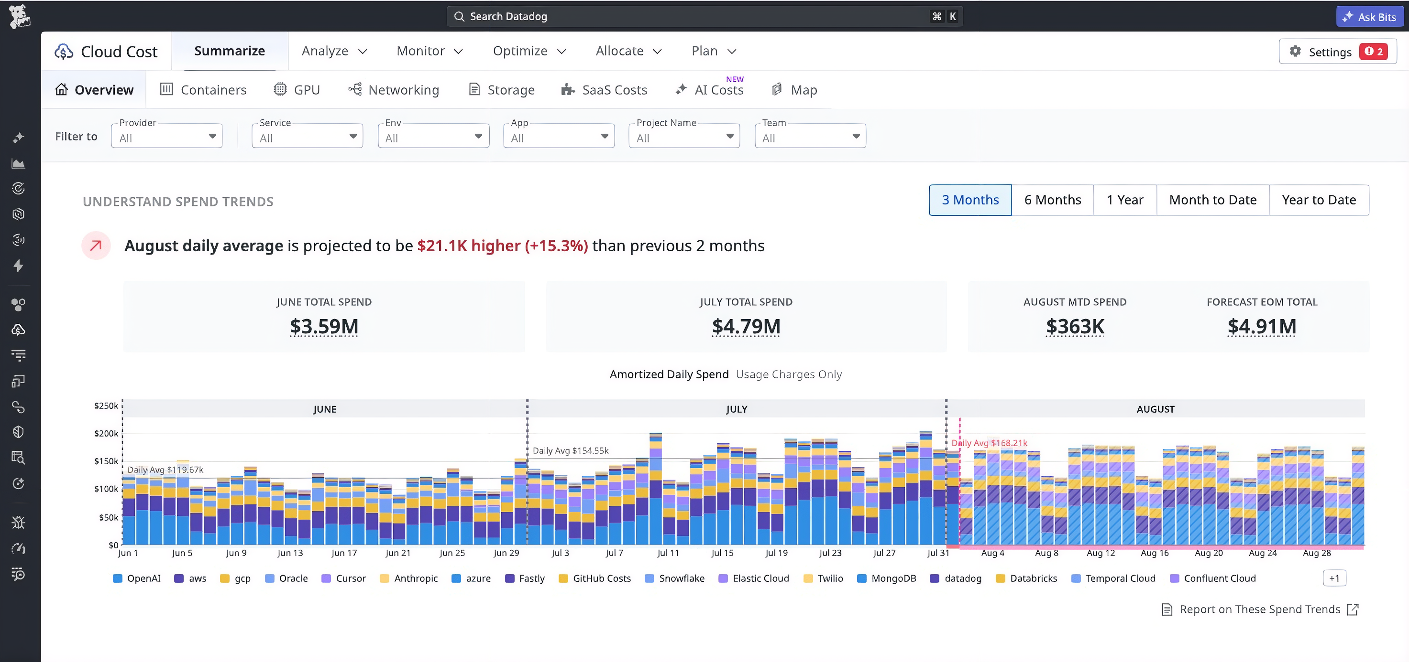Toggle the OpenAI legend series

136,578
